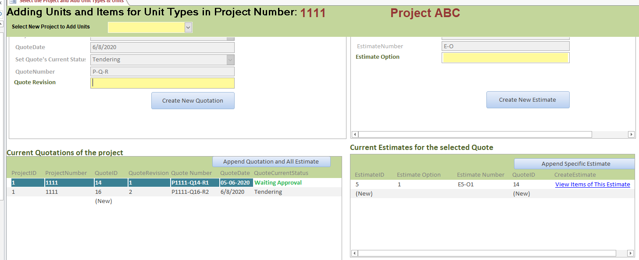Click the Append Specific Estimate button
This screenshot has width=639, height=260.
[575, 164]
